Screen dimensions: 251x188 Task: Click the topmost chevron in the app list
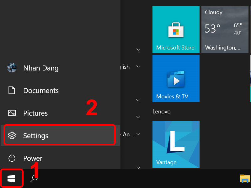pos(138,49)
